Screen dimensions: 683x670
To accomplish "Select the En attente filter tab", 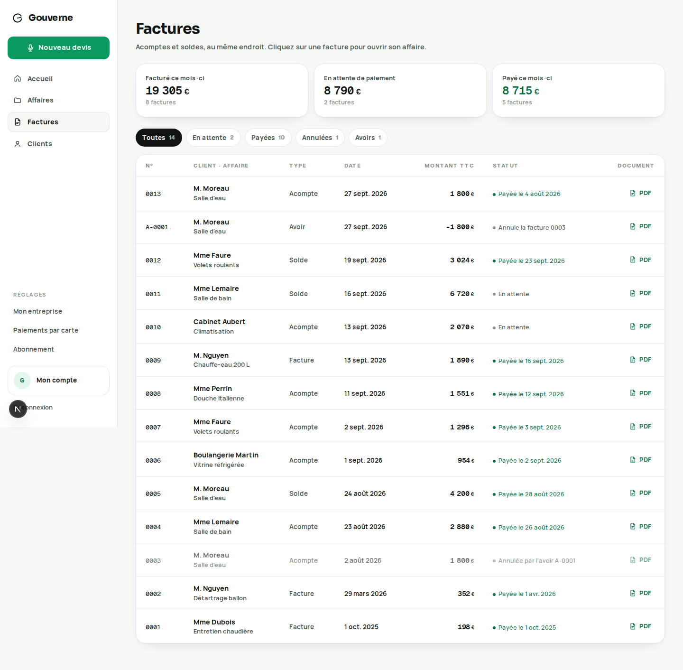I will click(213, 138).
